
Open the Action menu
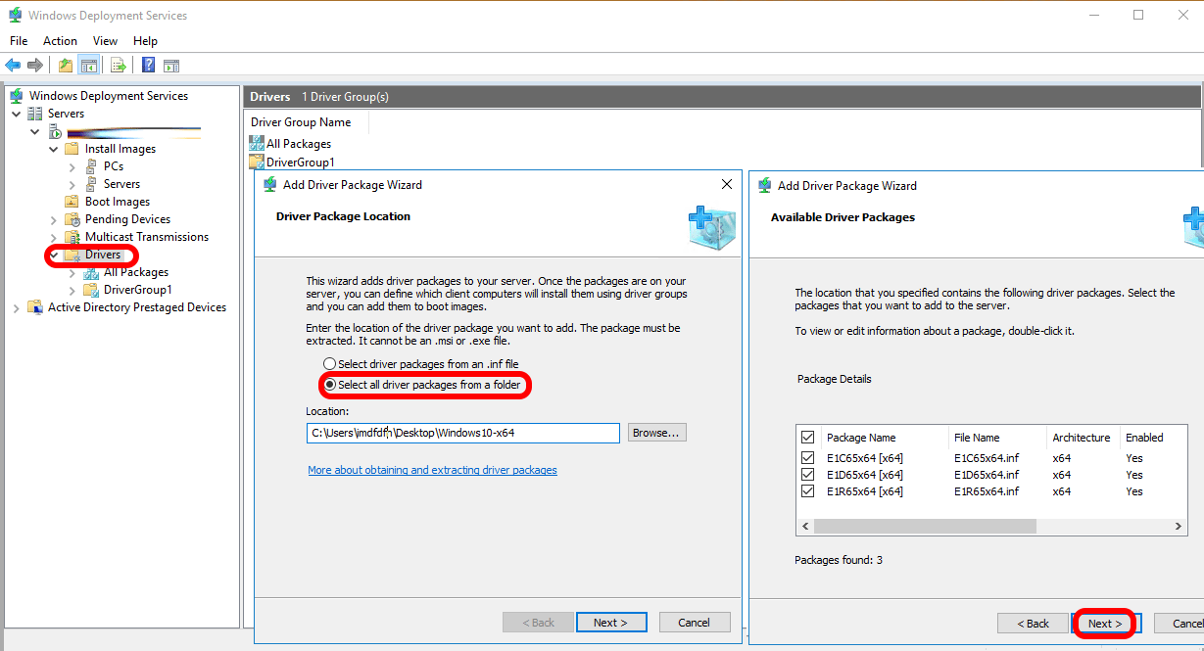60,41
